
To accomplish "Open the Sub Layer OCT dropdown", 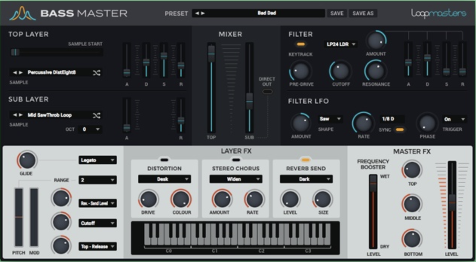I will 91,129.
